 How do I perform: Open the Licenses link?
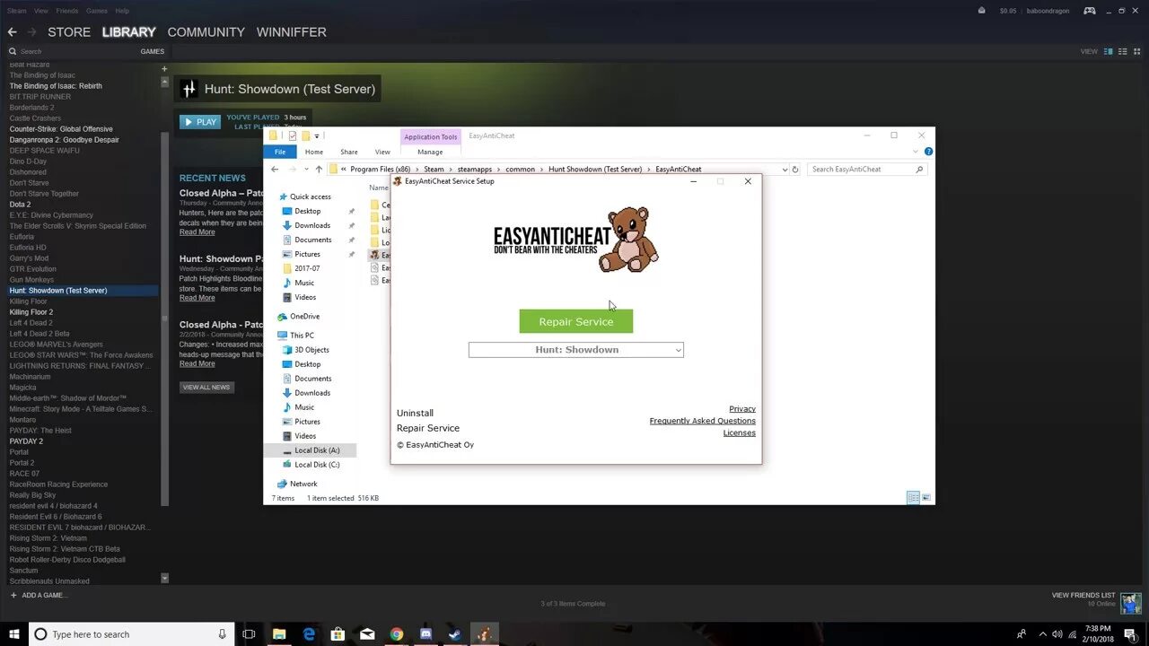[x=740, y=432]
